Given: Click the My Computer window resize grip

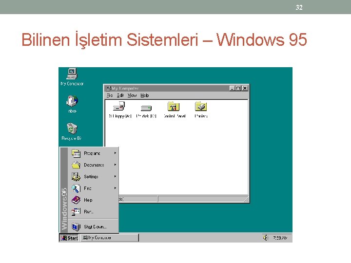Looking at the screenshot, I should (x=246, y=199).
